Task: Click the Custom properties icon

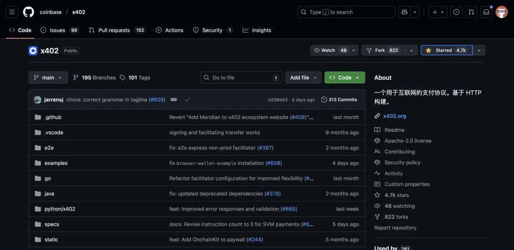Action: click(x=377, y=184)
